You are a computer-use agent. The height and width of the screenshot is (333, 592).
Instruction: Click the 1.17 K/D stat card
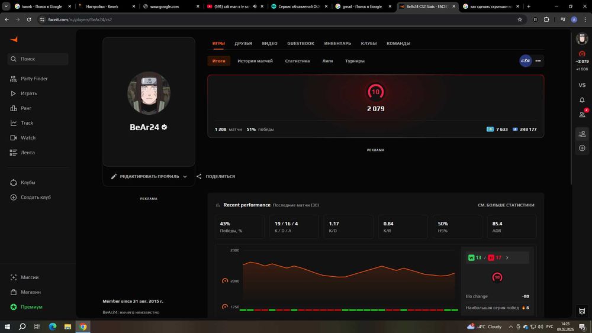click(x=348, y=227)
